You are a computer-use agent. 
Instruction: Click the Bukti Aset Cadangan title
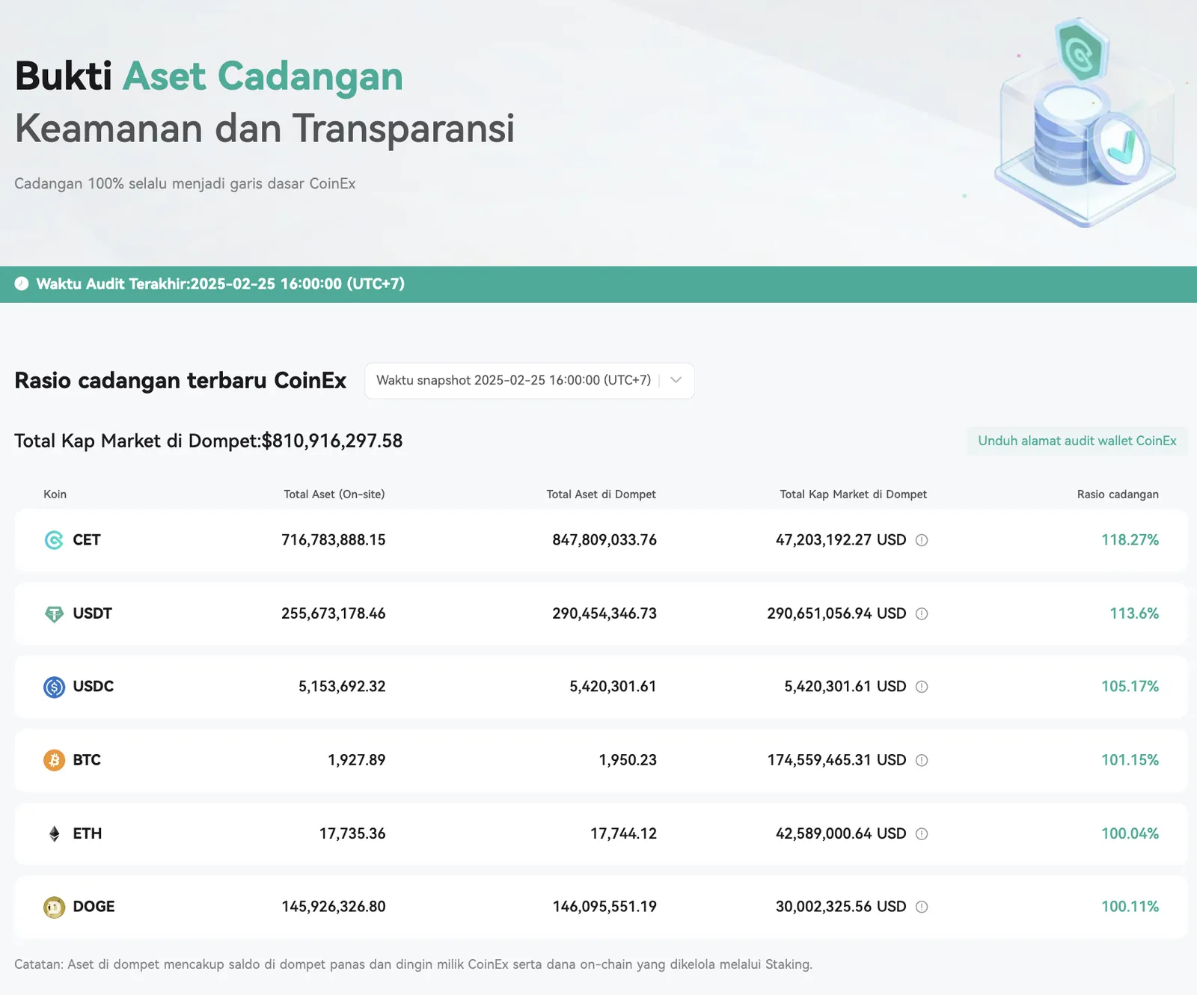tap(209, 76)
